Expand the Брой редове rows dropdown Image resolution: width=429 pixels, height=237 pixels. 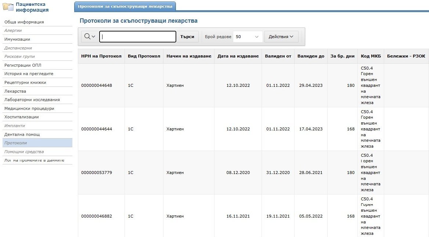point(248,37)
